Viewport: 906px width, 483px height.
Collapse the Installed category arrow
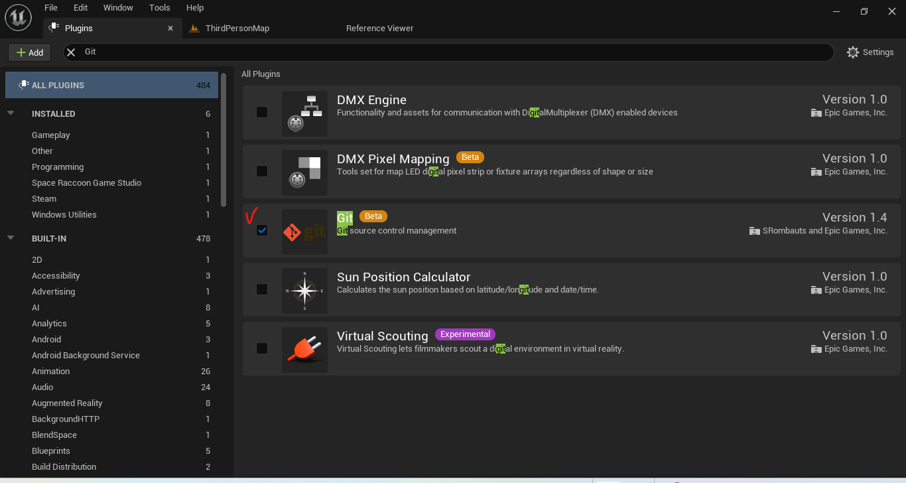tap(11, 113)
